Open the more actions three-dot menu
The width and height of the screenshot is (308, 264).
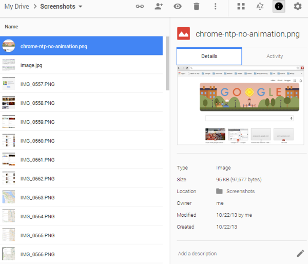(x=215, y=7)
